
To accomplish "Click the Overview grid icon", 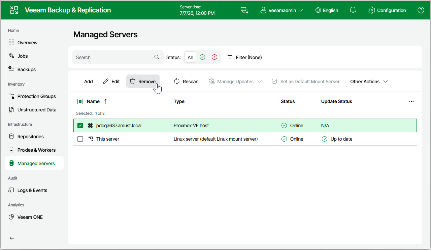I will 11,42.
